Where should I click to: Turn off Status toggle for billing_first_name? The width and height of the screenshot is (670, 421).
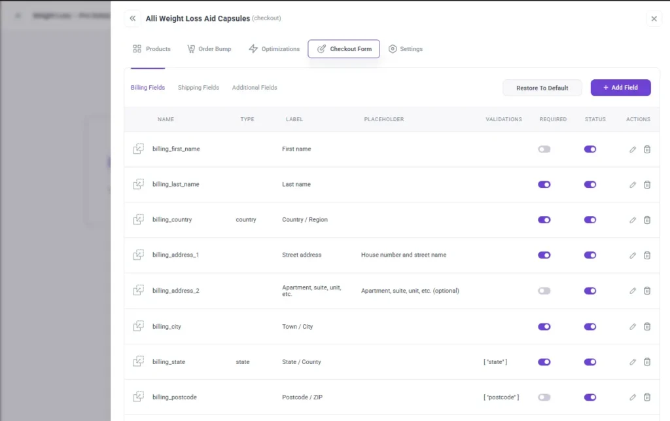point(590,149)
